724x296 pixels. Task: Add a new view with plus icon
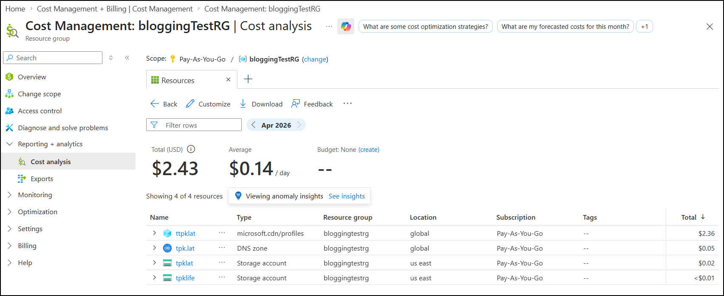pyautogui.click(x=248, y=79)
